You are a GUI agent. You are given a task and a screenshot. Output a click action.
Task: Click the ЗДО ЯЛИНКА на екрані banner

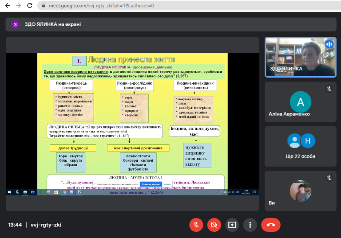point(171,24)
